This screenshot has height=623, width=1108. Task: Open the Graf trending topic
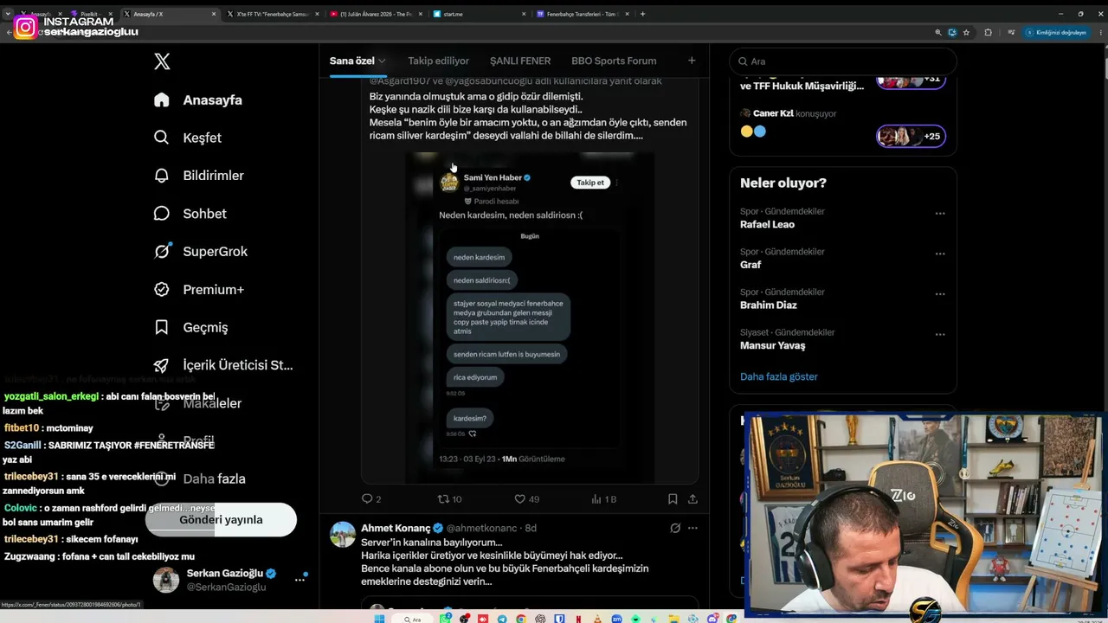pos(750,265)
